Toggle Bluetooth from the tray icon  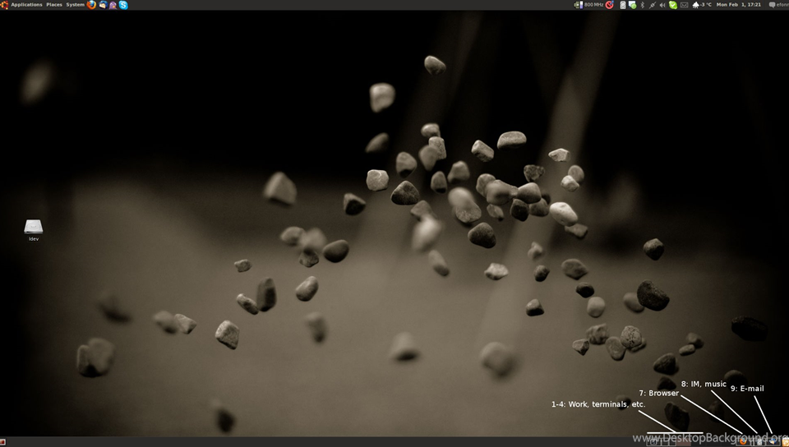tap(642, 5)
